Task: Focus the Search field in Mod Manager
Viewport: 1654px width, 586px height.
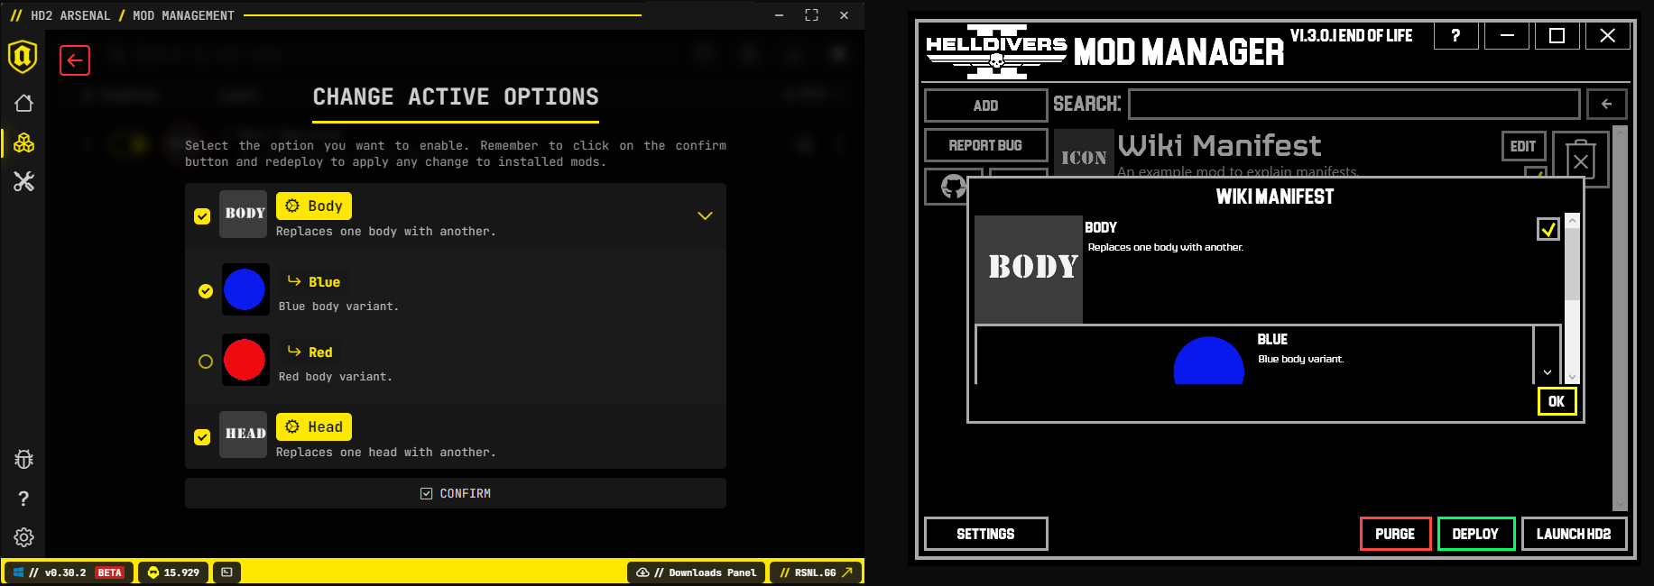Action: click(1354, 104)
